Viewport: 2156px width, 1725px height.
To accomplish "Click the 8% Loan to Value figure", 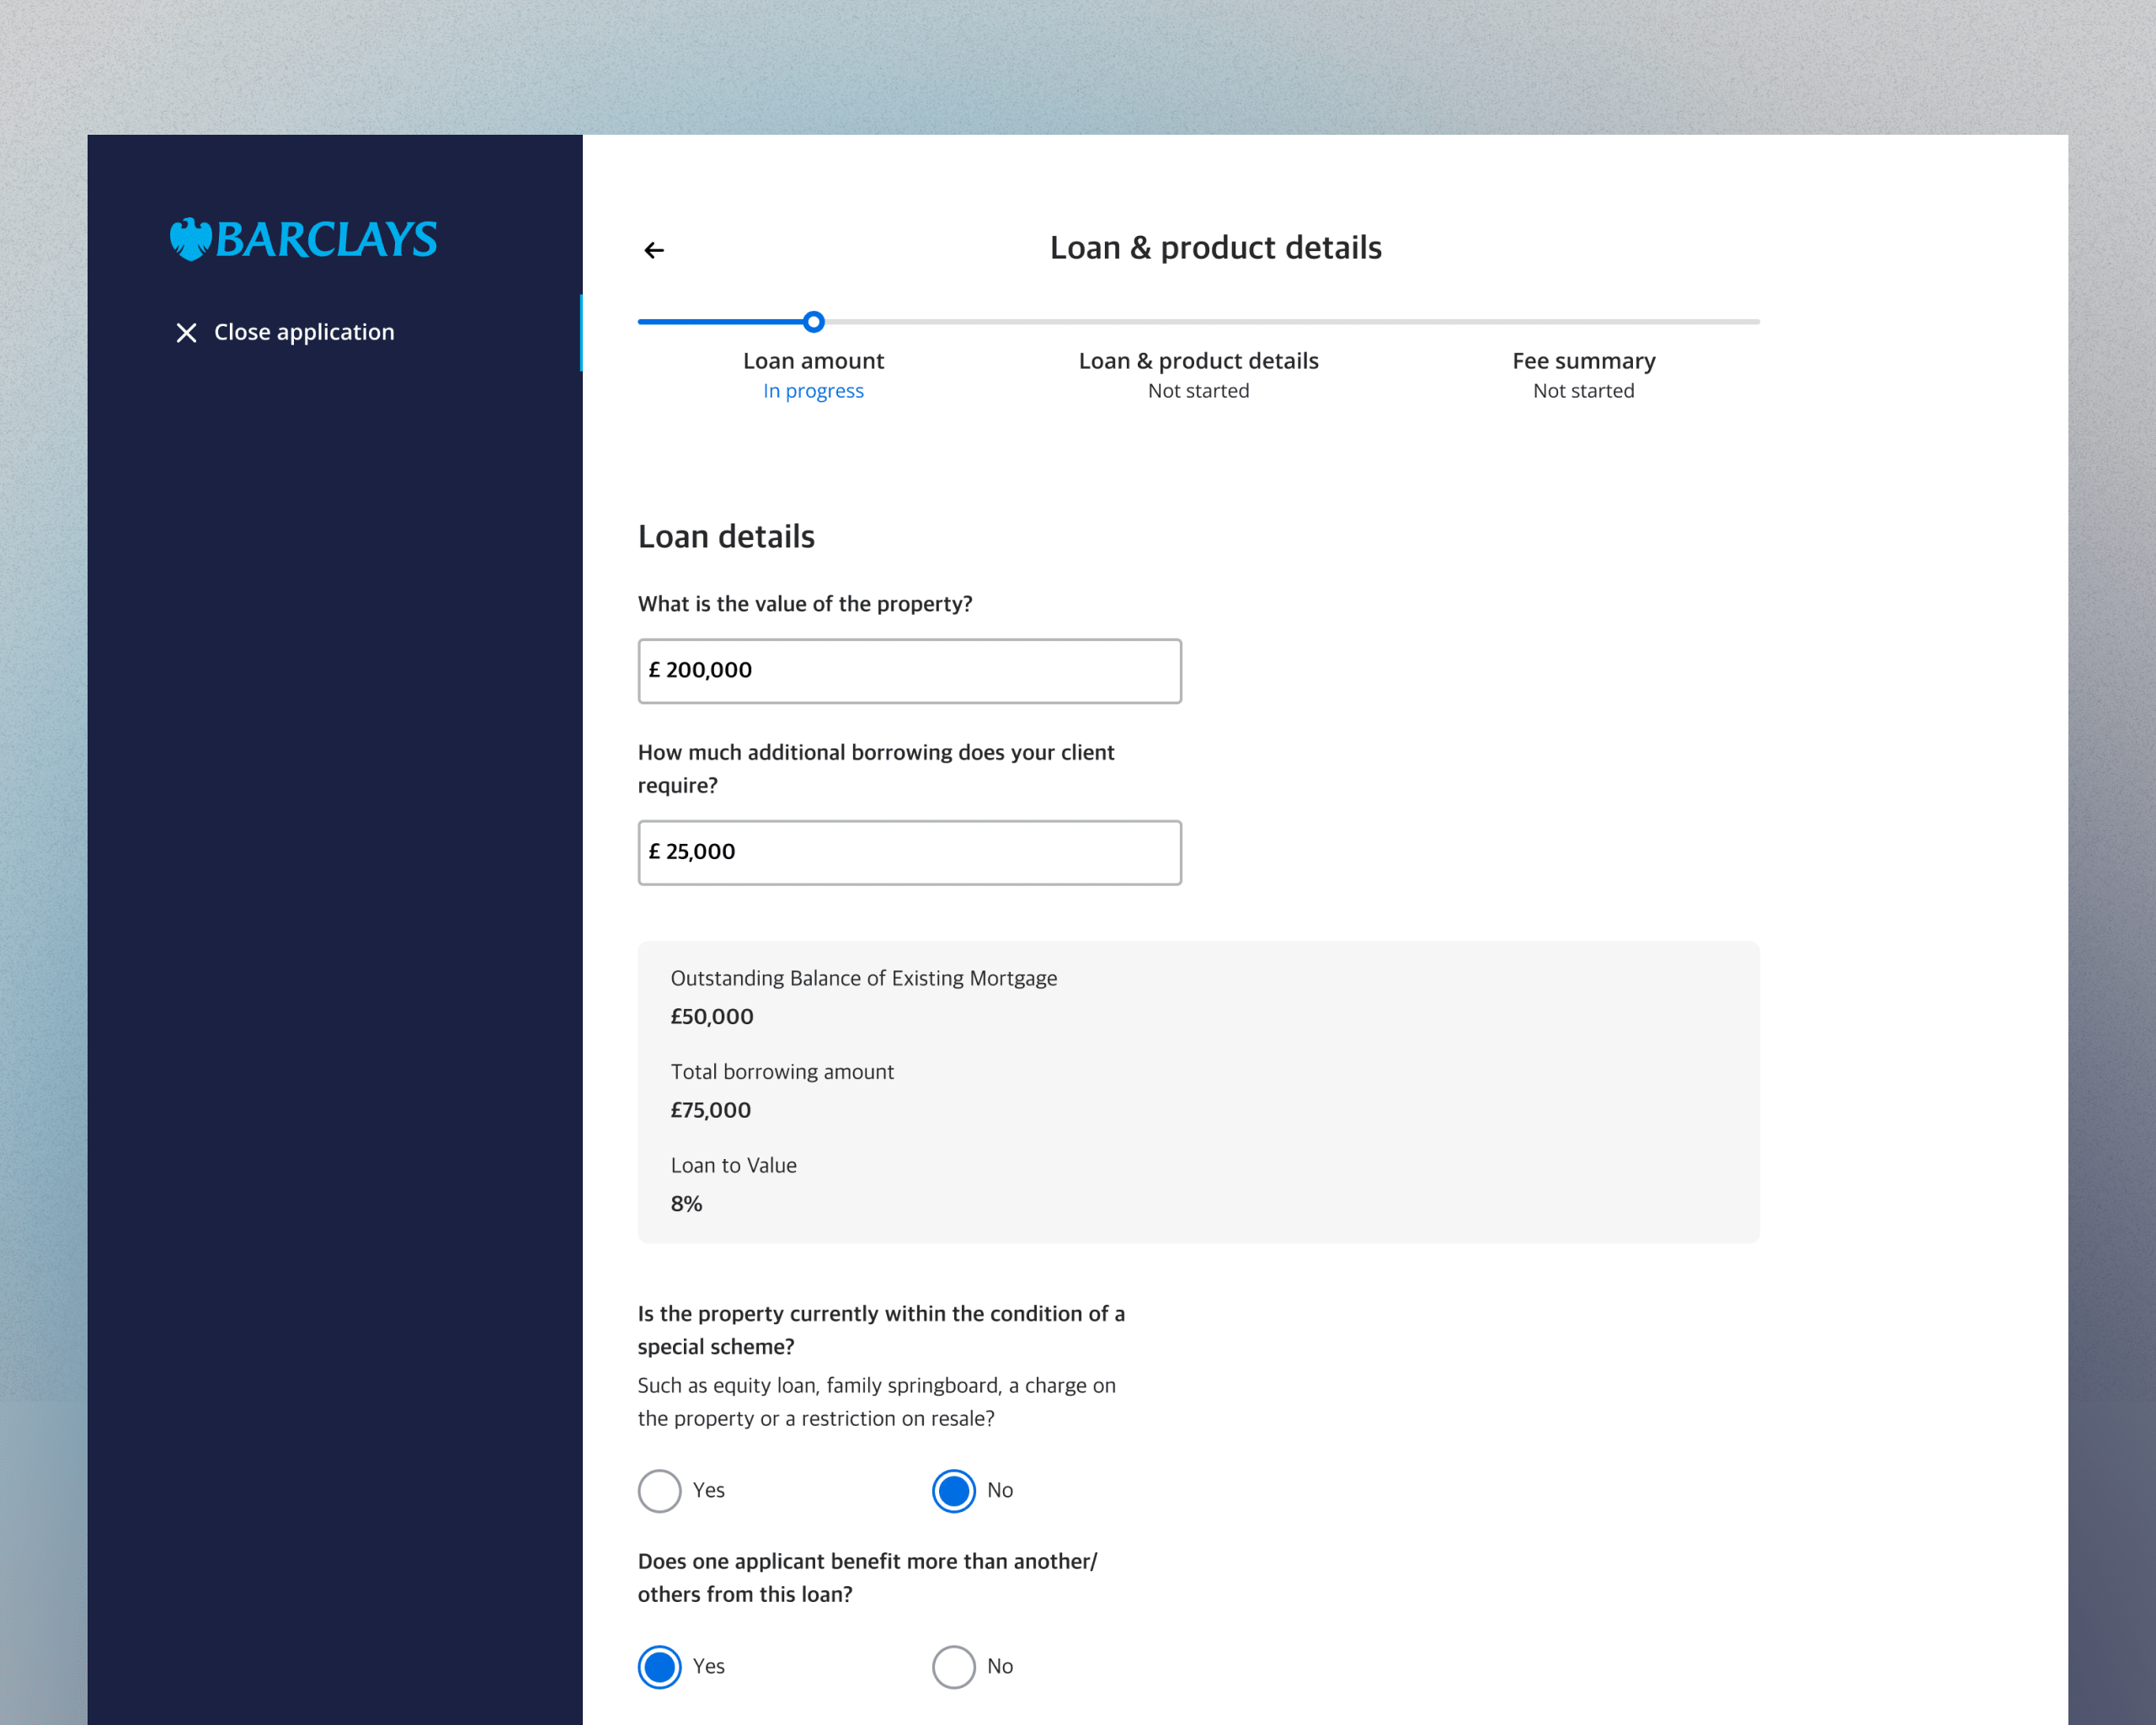I will point(686,1204).
